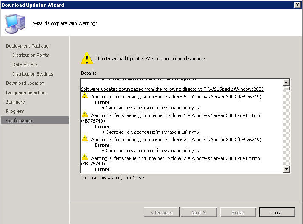The width and height of the screenshot is (303, 224).
Task: Select the Distribution Points step
Action: (x=31, y=55)
